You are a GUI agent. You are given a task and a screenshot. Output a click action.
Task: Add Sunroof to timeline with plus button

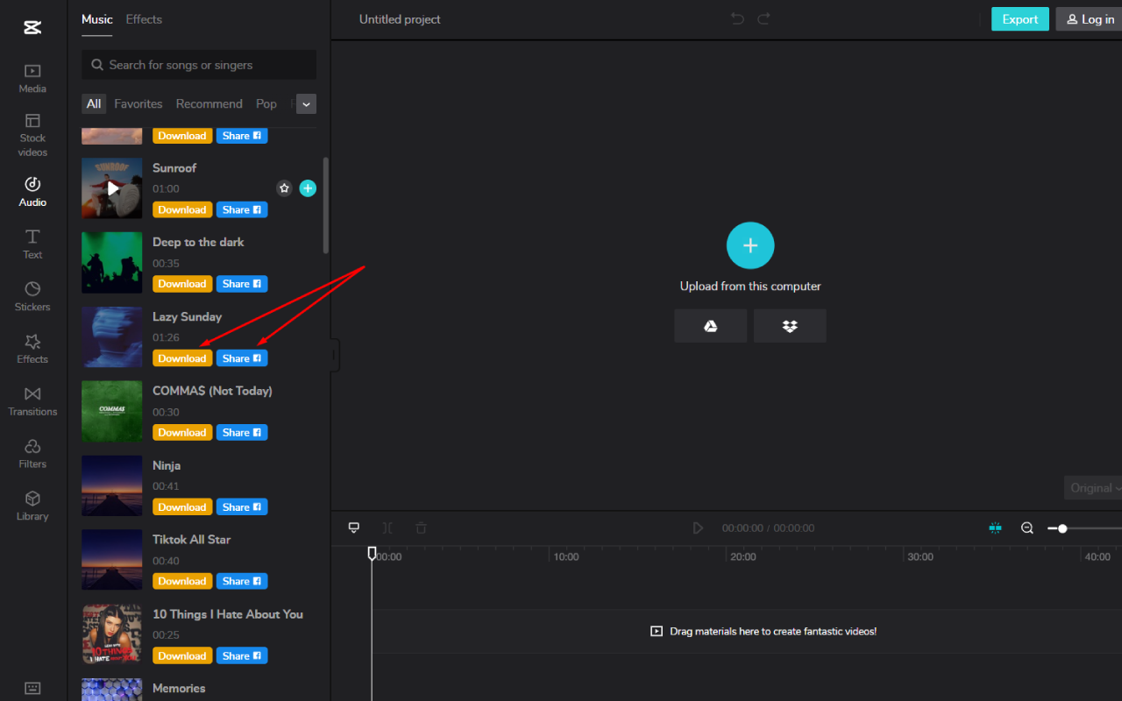click(x=308, y=188)
